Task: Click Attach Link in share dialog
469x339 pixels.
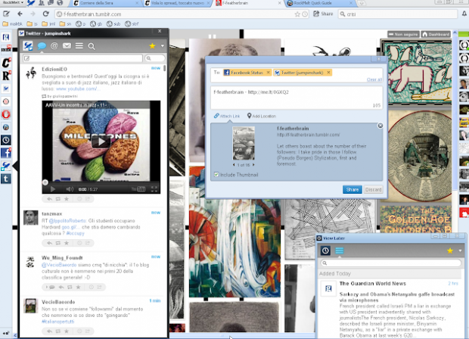Action: (227, 116)
